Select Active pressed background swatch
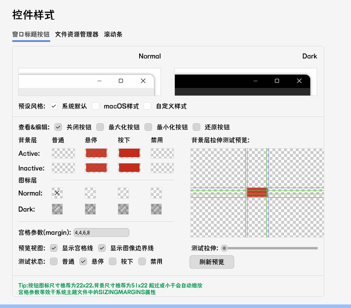Viewport: 351px width, 308px height. tap(129, 154)
